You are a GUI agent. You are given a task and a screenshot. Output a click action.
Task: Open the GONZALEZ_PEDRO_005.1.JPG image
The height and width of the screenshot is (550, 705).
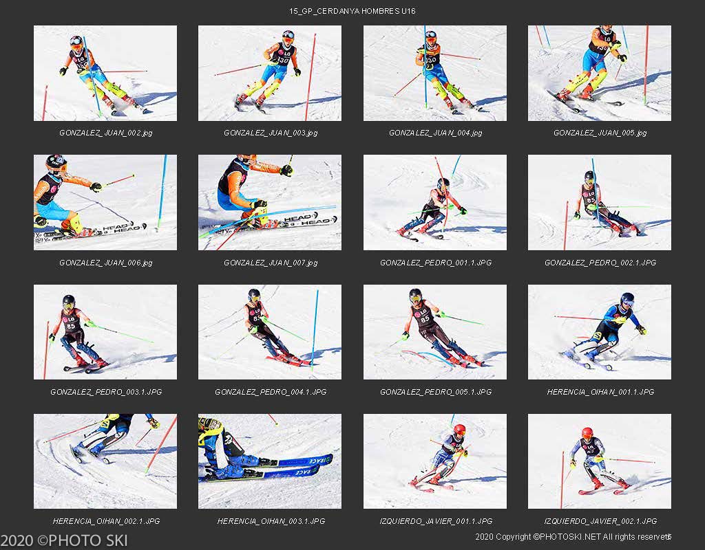click(435, 332)
